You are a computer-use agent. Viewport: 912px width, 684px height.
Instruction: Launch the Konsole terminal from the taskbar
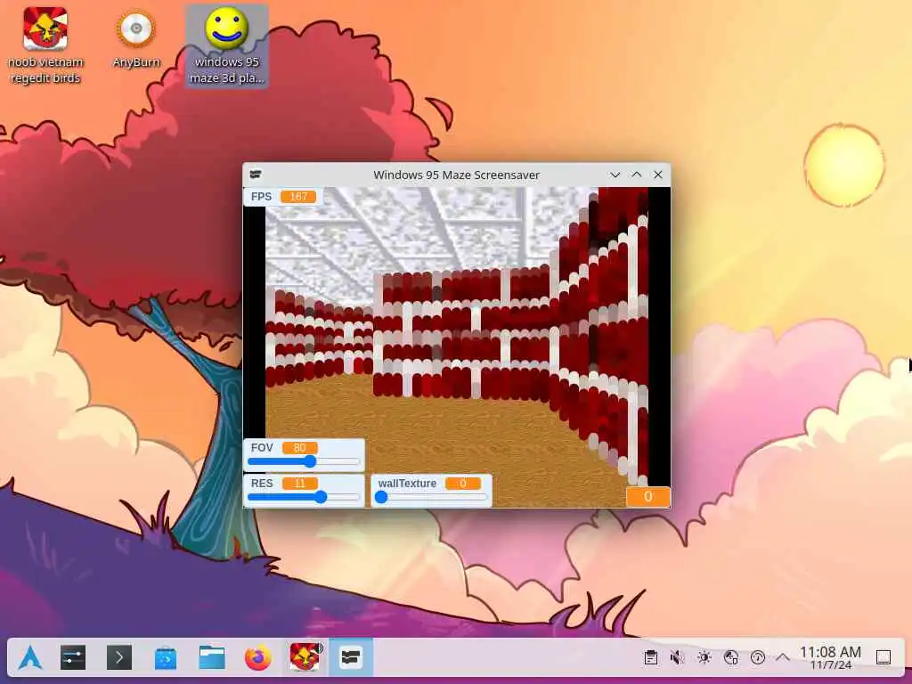click(118, 658)
